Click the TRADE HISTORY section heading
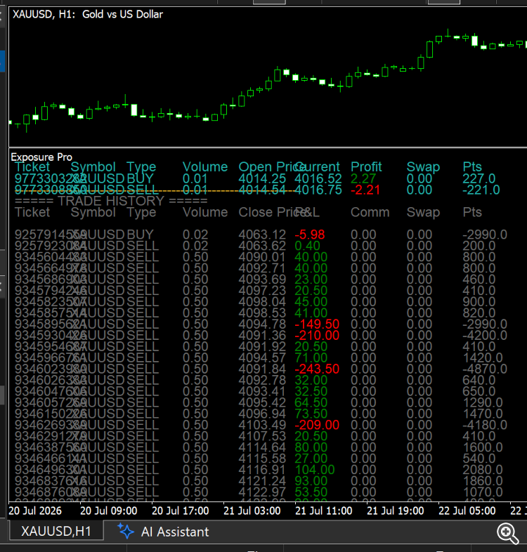This screenshot has height=552, width=527. 111,202
